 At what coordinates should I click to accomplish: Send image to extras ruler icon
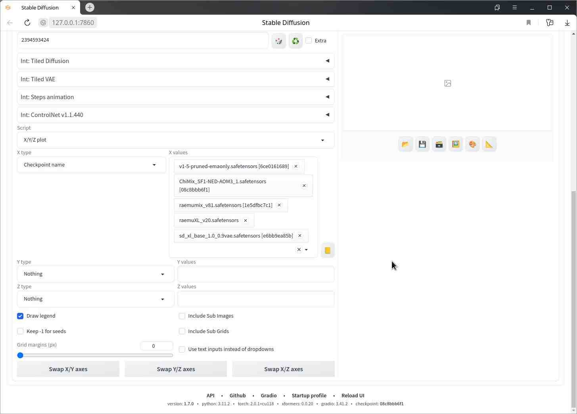tap(489, 144)
